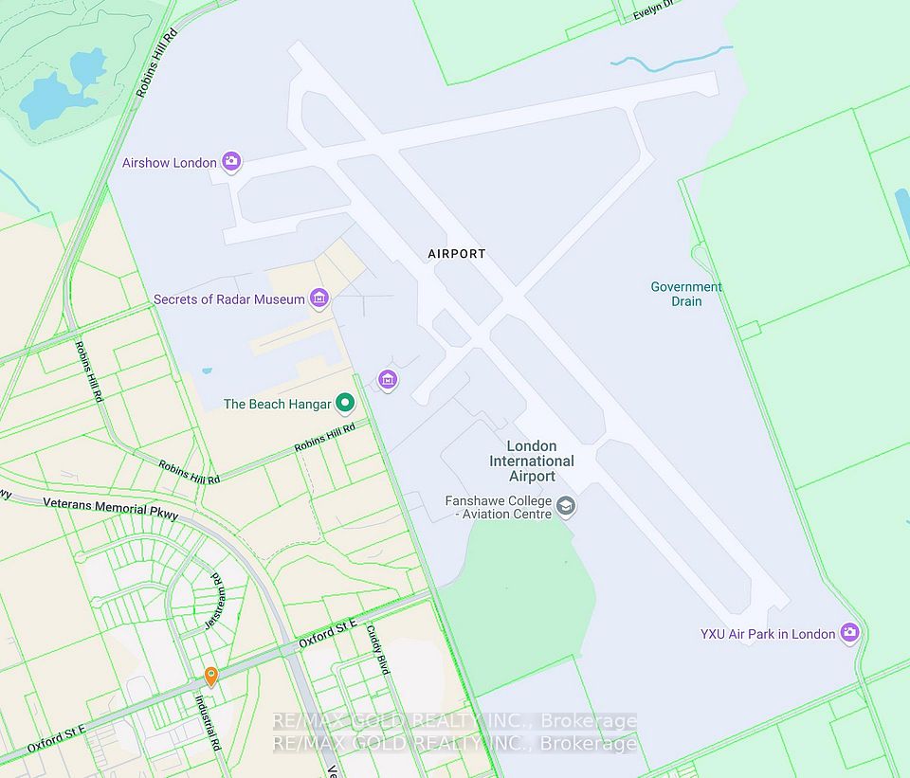This screenshot has height=778, width=910.
Task: Click the Government Drain label
Action: tap(686, 294)
